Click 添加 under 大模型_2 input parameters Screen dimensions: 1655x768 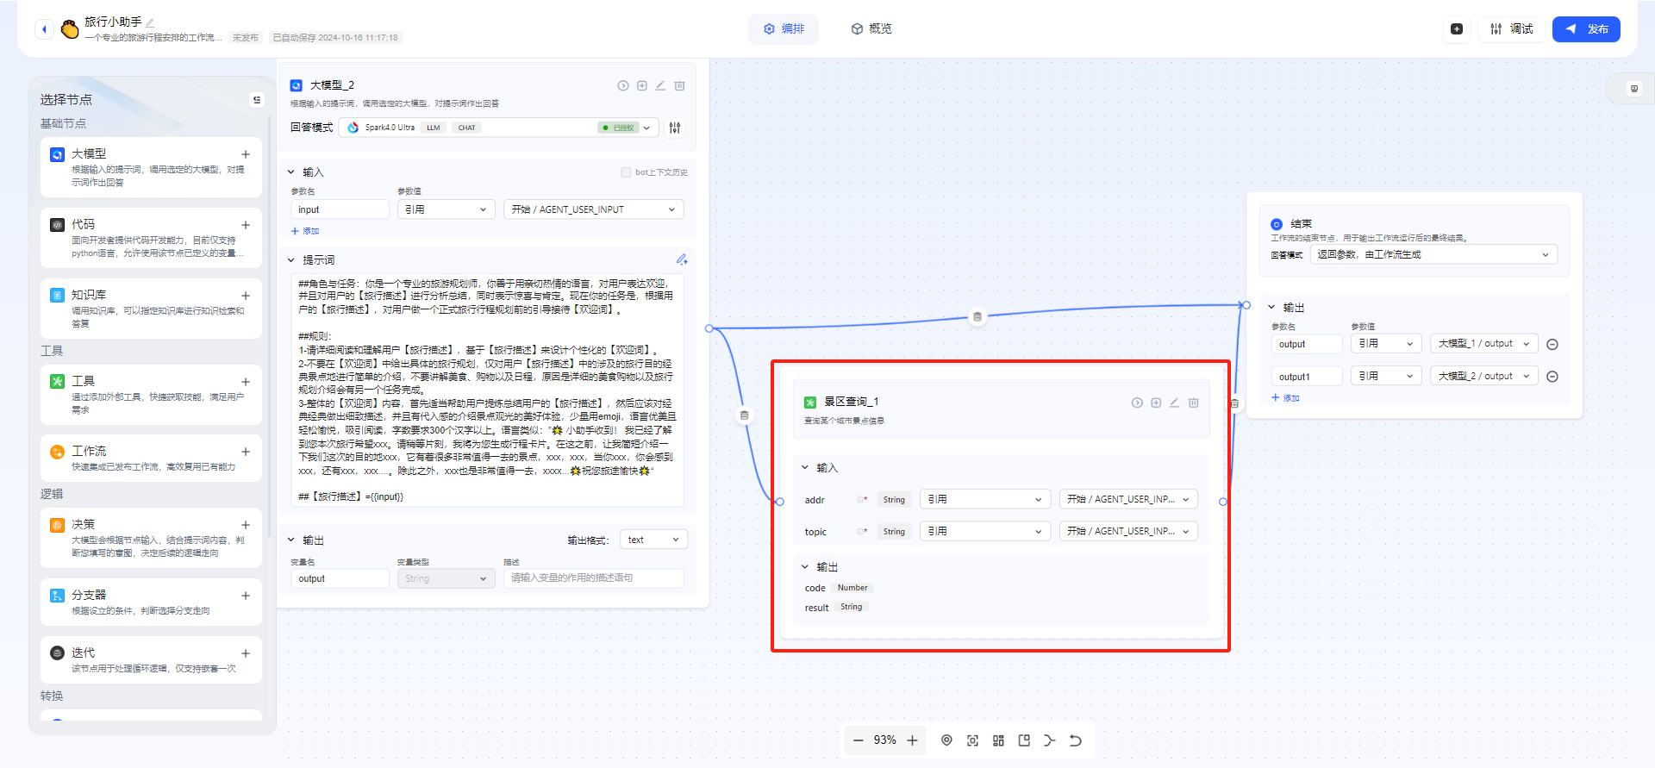pyautogui.click(x=305, y=231)
